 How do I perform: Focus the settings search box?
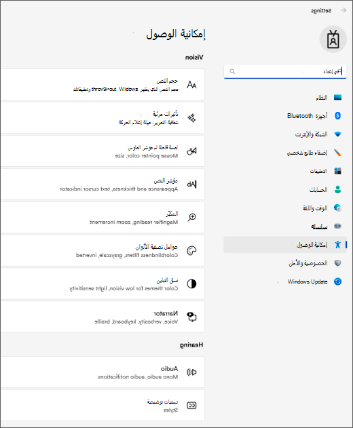[285, 71]
